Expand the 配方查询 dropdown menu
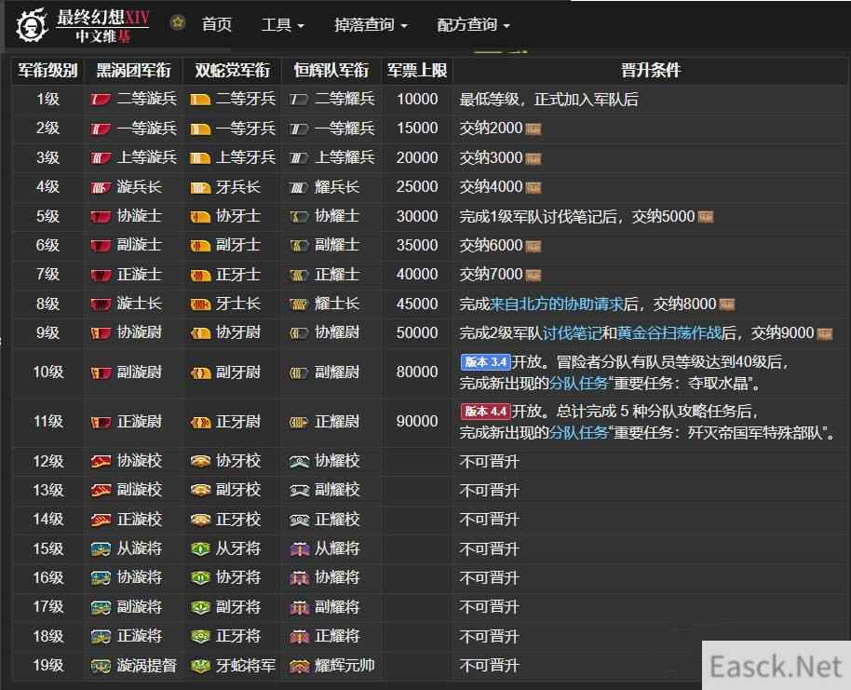This screenshot has height=690, width=851. point(473,25)
